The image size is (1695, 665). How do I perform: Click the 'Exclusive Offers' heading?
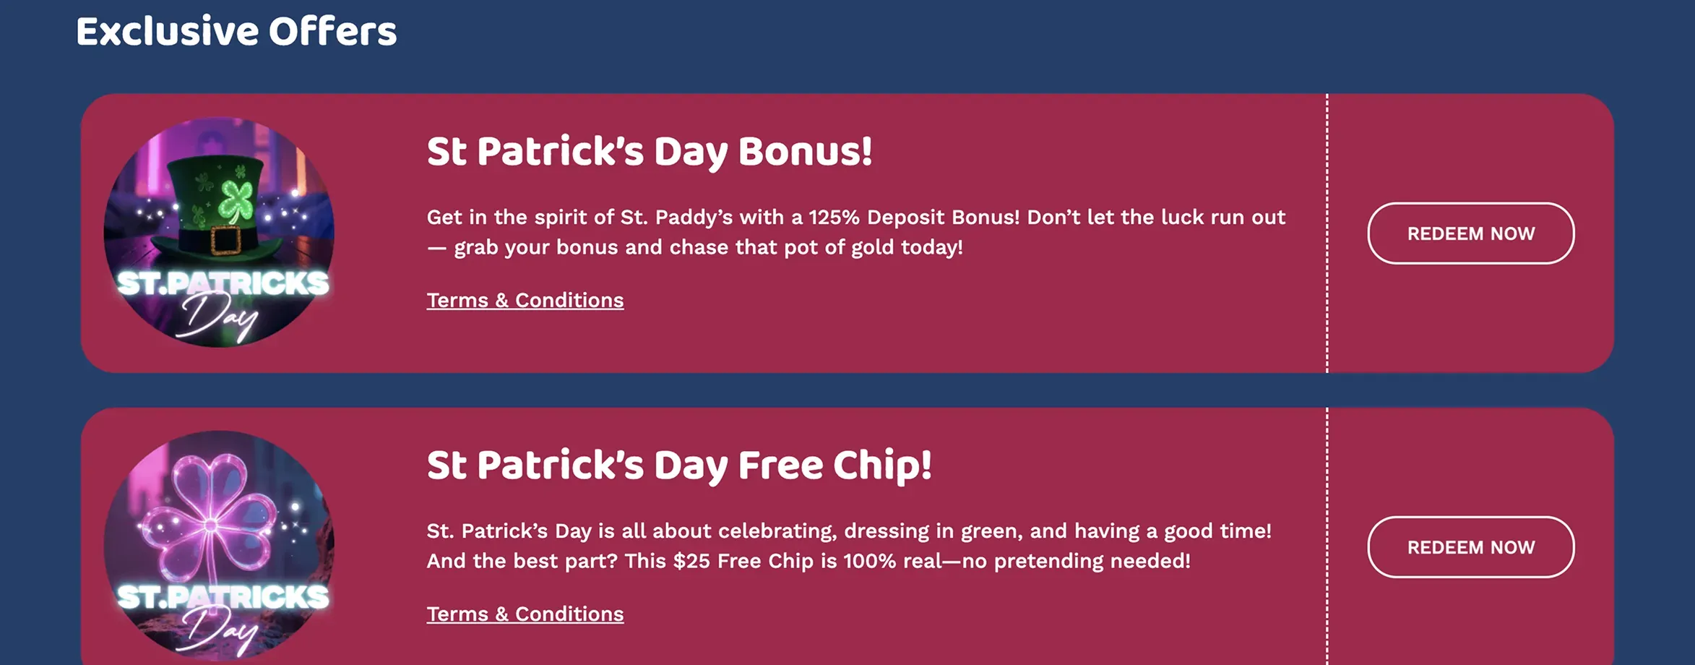tap(236, 32)
